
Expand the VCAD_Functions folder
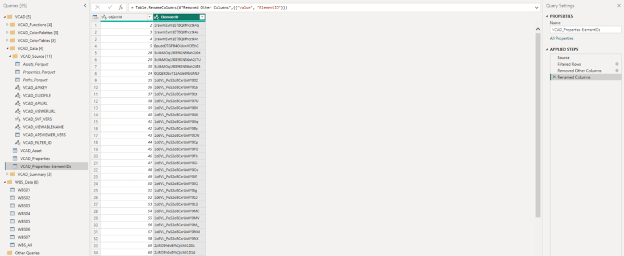[7, 24]
